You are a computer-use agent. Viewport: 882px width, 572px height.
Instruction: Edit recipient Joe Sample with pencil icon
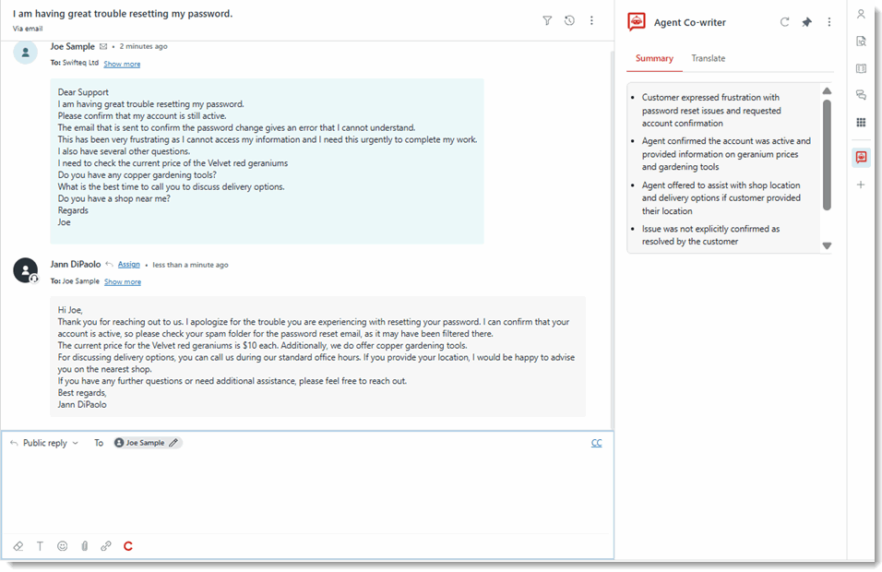point(173,443)
